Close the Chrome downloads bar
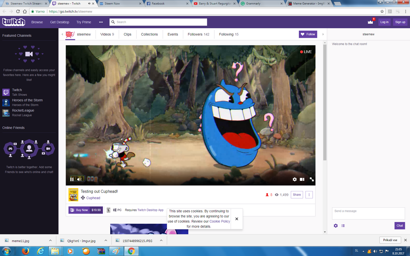The height and width of the screenshot is (256, 410). [405, 240]
